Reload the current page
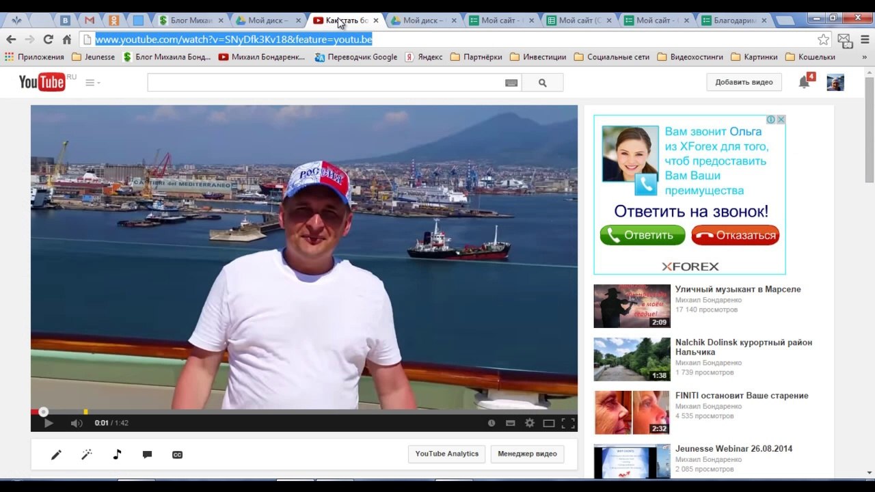The height and width of the screenshot is (492, 875). (x=48, y=39)
